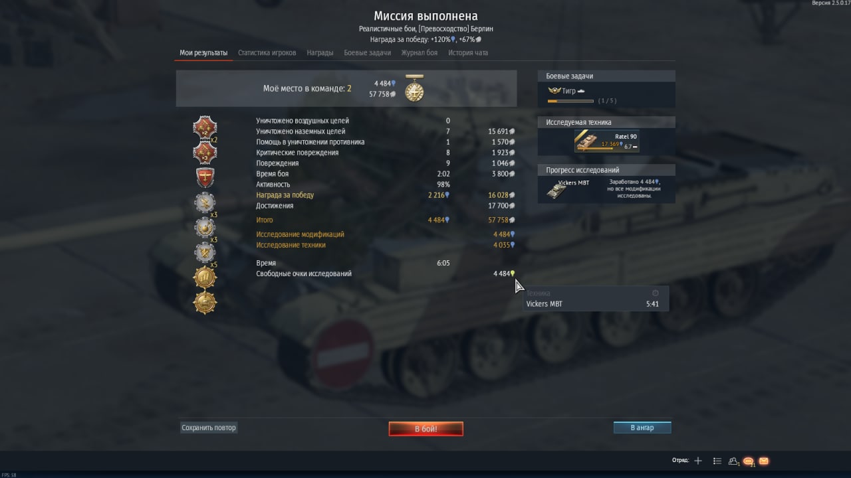851x478 pixels.
Task: Click the В бой! button
Action: point(425,429)
